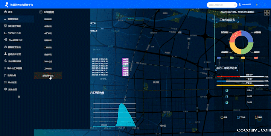The height and width of the screenshot is (136, 271).
Task: Click the hexagon icon beside 系统管理
Action: point(5,89)
